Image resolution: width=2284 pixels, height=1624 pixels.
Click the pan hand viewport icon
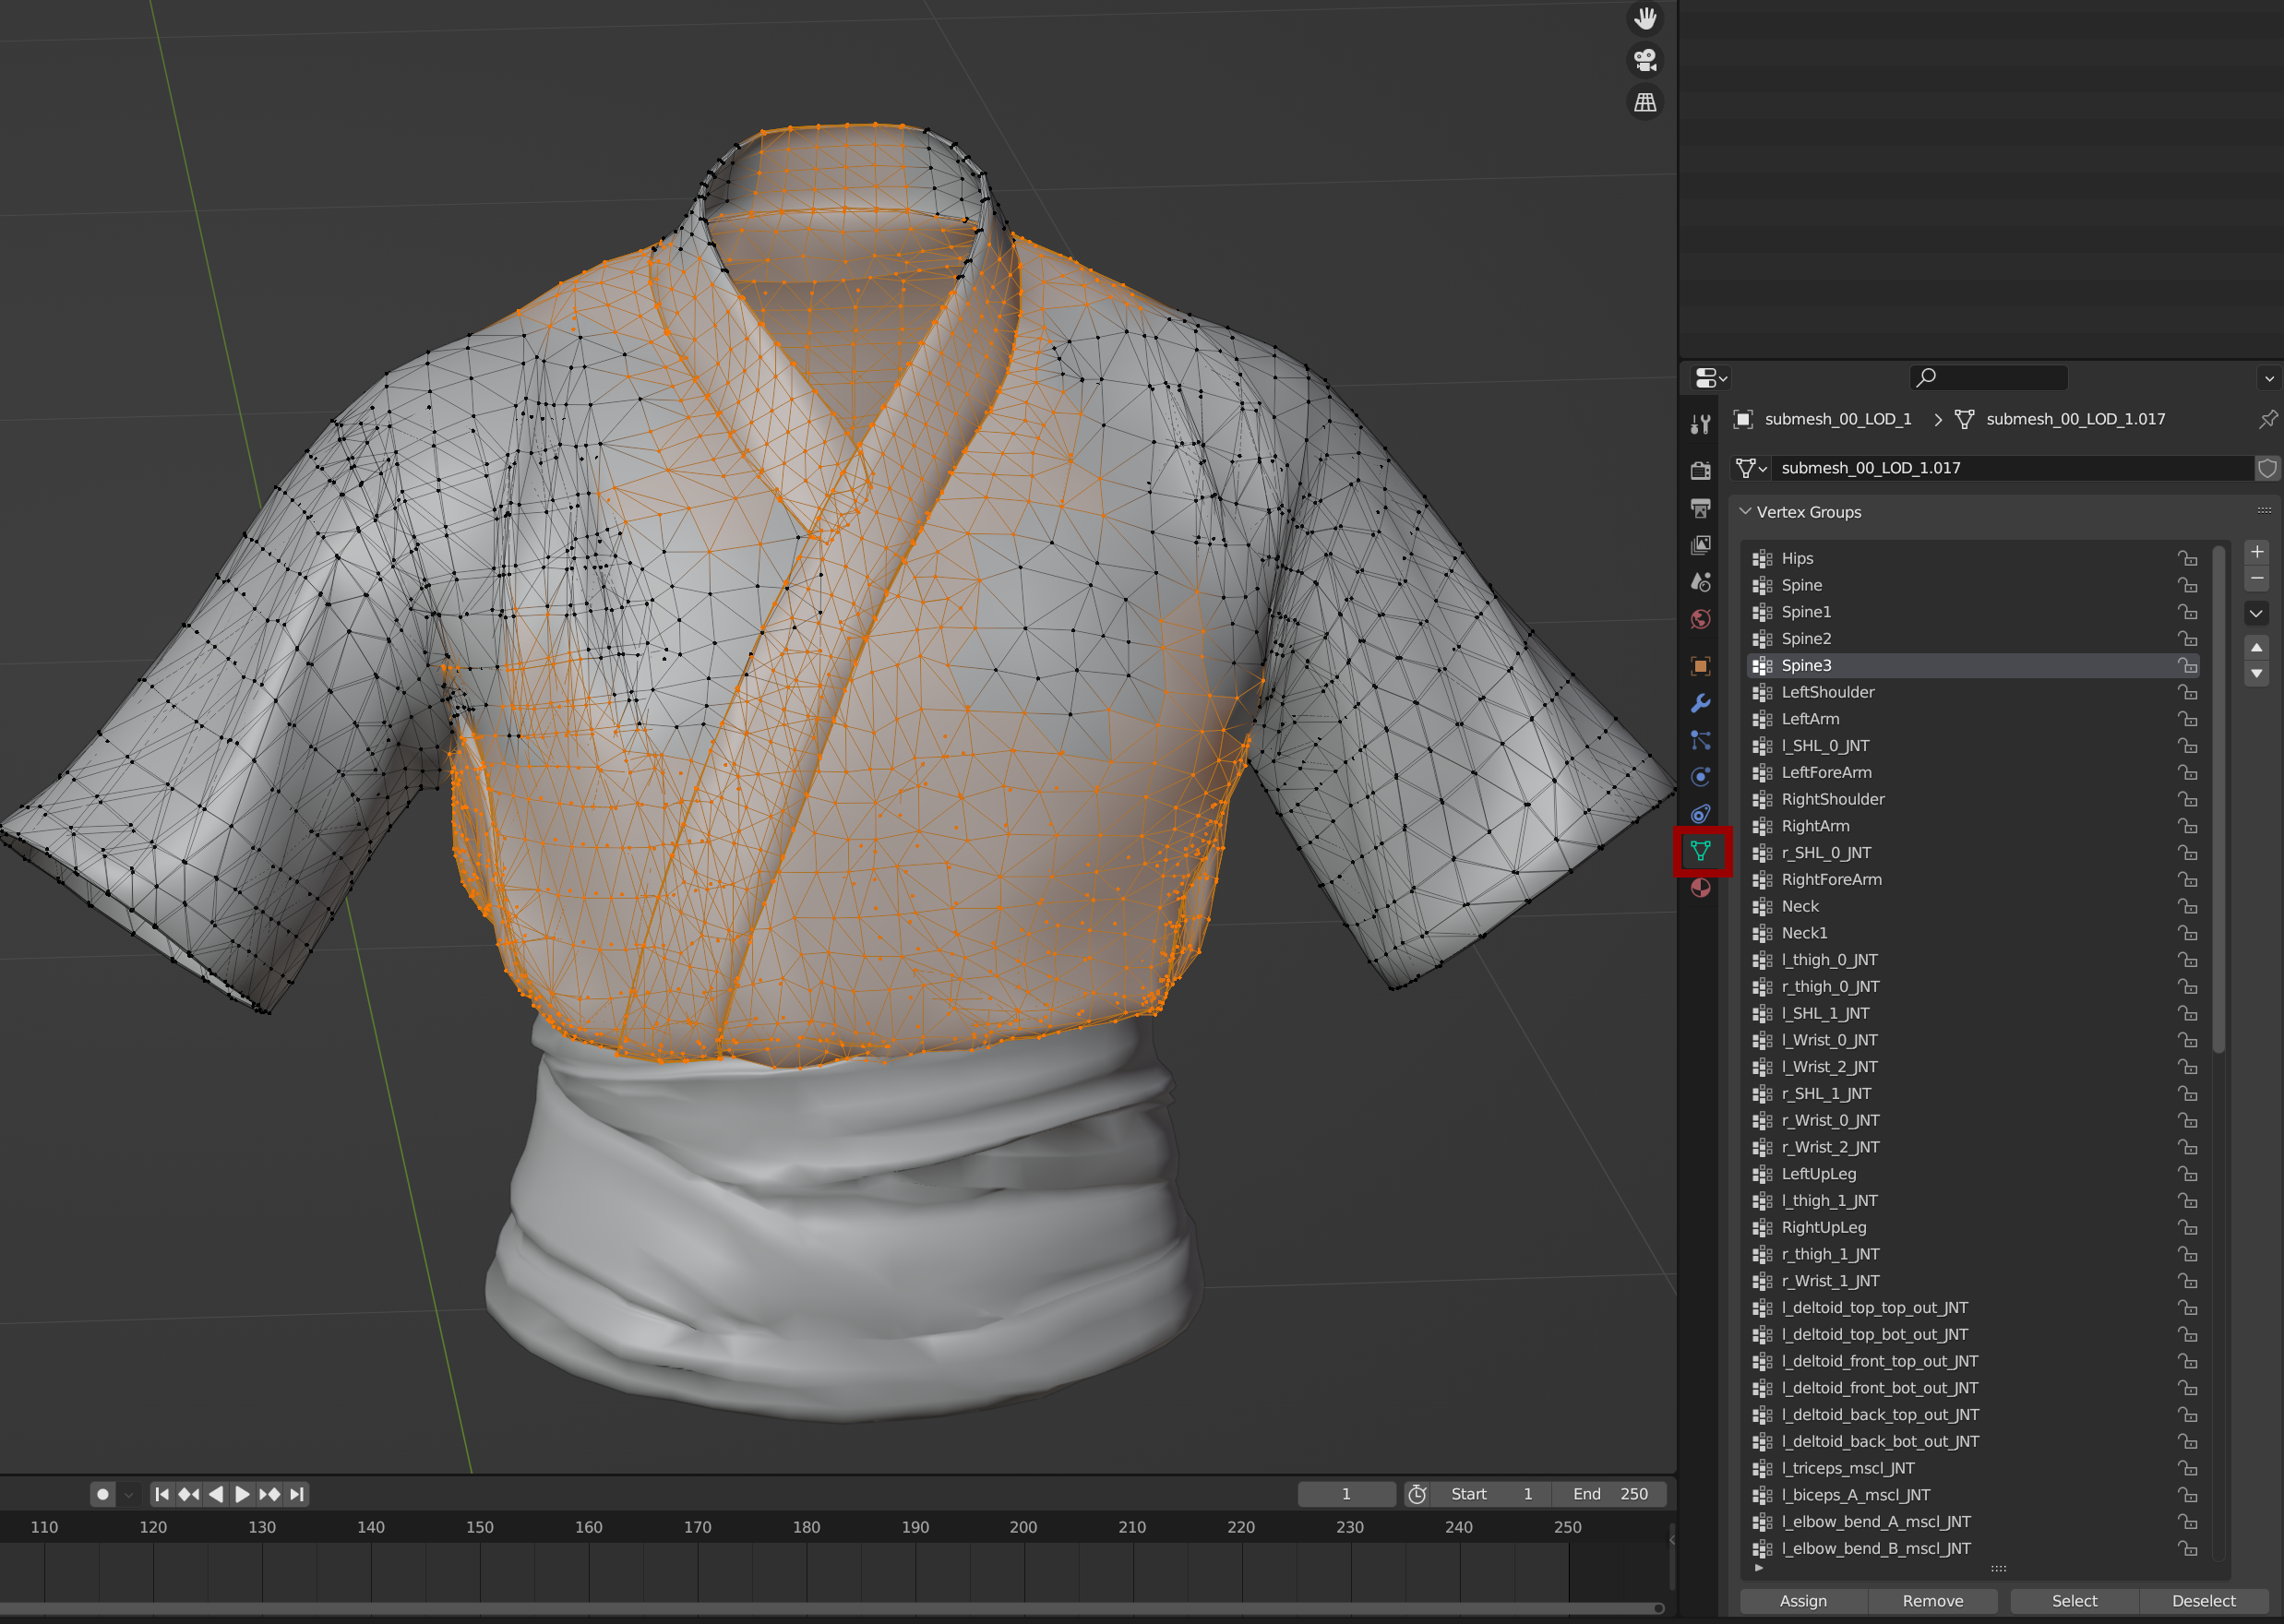click(1645, 18)
